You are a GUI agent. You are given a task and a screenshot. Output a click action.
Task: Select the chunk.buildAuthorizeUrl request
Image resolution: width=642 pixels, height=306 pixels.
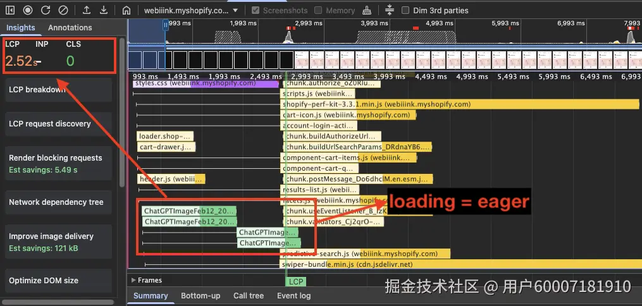(332, 136)
